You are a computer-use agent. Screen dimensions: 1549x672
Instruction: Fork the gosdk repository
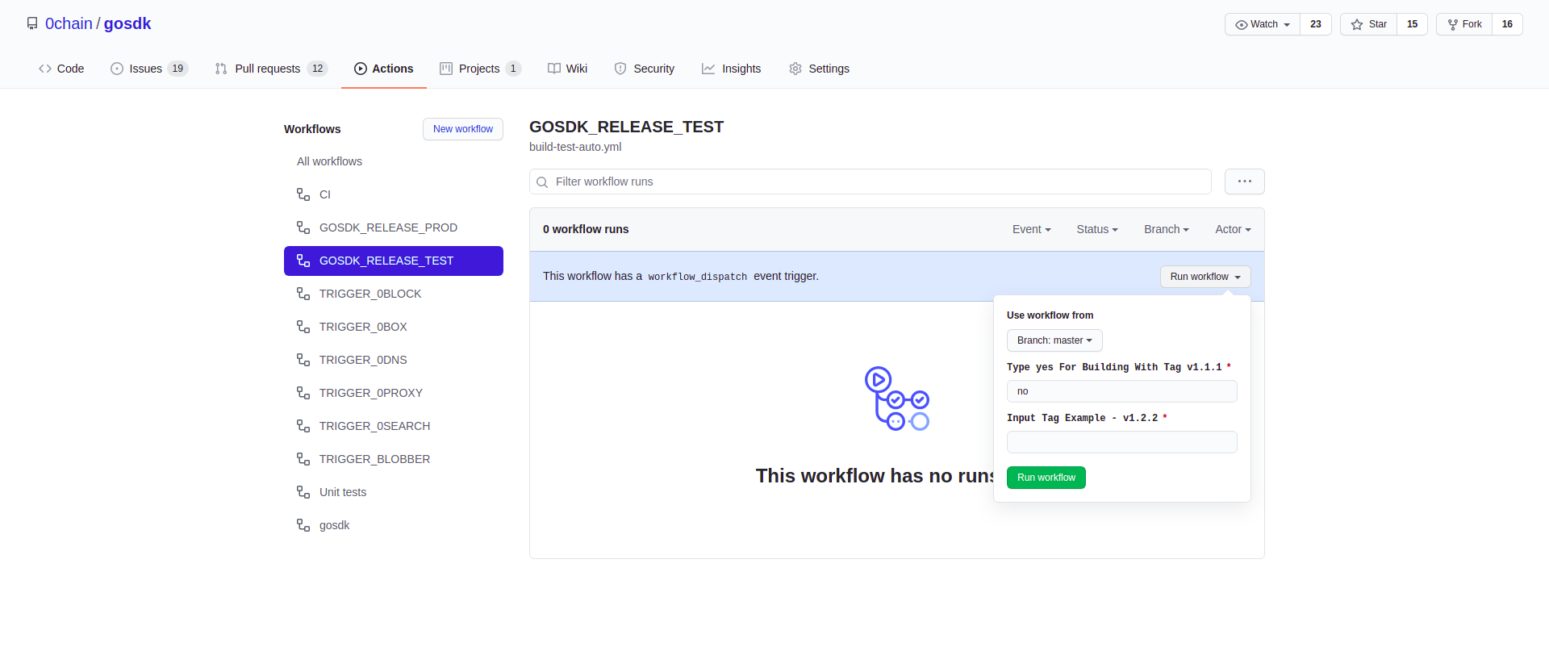[x=1464, y=24]
